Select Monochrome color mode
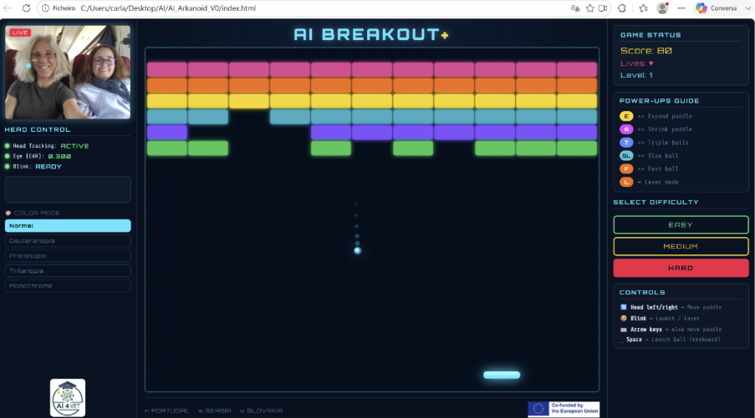755x418 pixels. pos(68,286)
